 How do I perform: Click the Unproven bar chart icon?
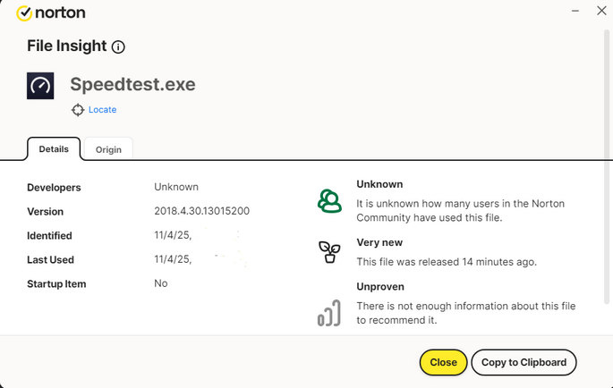tap(329, 314)
